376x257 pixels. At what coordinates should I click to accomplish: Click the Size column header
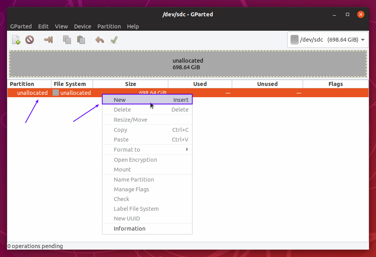coord(131,84)
